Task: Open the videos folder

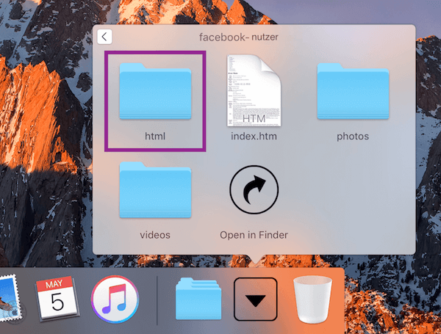Action: click(155, 190)
